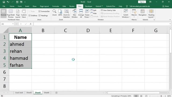Click Page Layout icon in status bar
This screenshot has width=172, height=97.
pyautogui.click(x=141, y=96)
